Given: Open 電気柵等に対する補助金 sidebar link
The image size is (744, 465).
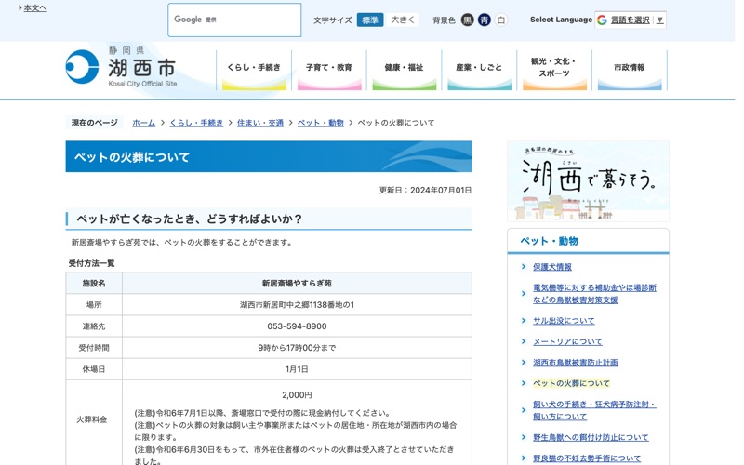Looking at the screenshot, I should pos(594,294).
